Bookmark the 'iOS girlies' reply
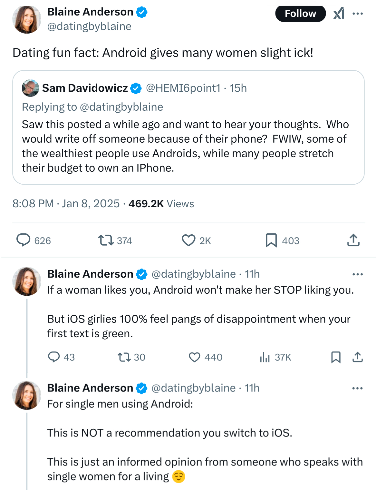Screen dimensions: 377x490 (336, 357)
